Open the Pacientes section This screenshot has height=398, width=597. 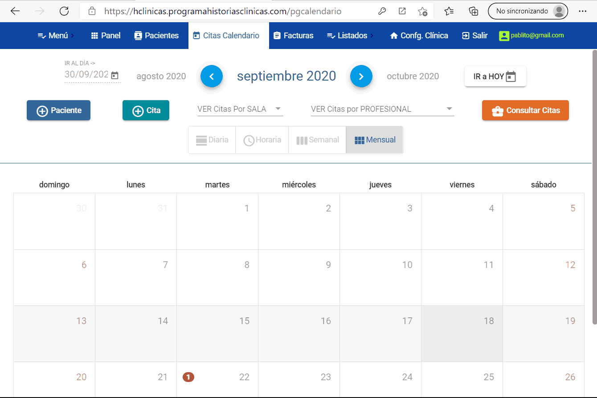[156, 36]
